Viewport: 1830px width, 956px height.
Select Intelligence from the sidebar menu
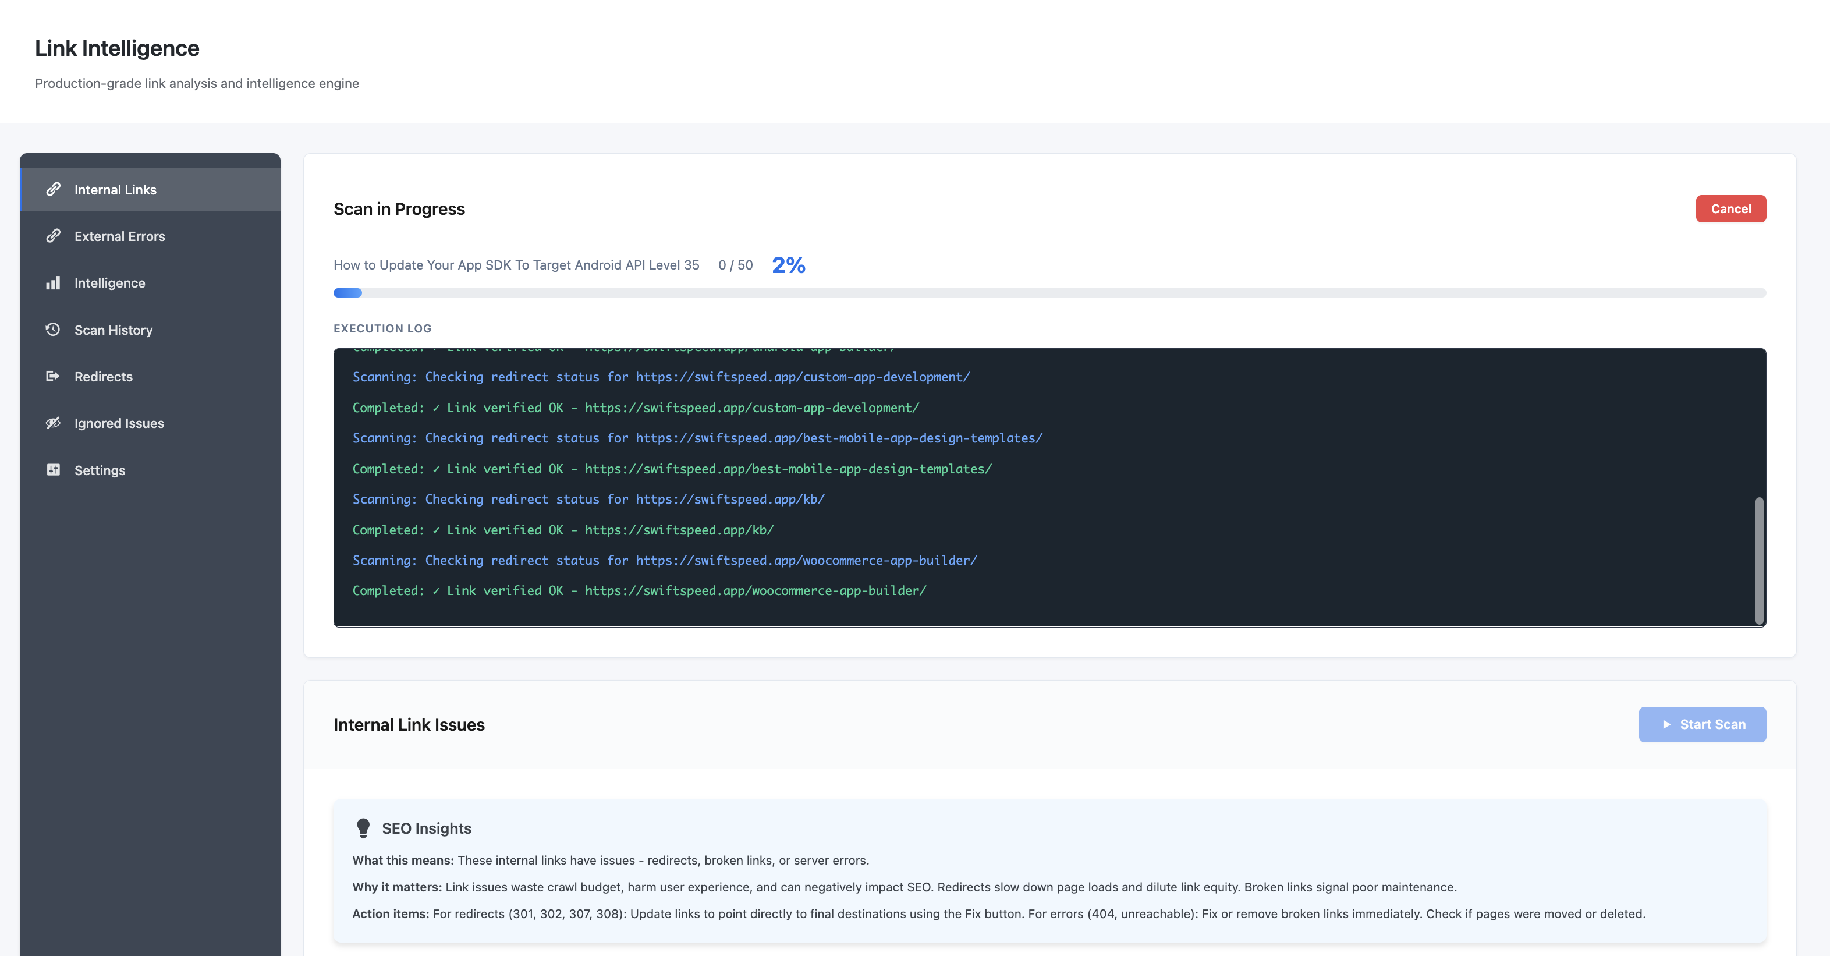(x=109, y=282)
